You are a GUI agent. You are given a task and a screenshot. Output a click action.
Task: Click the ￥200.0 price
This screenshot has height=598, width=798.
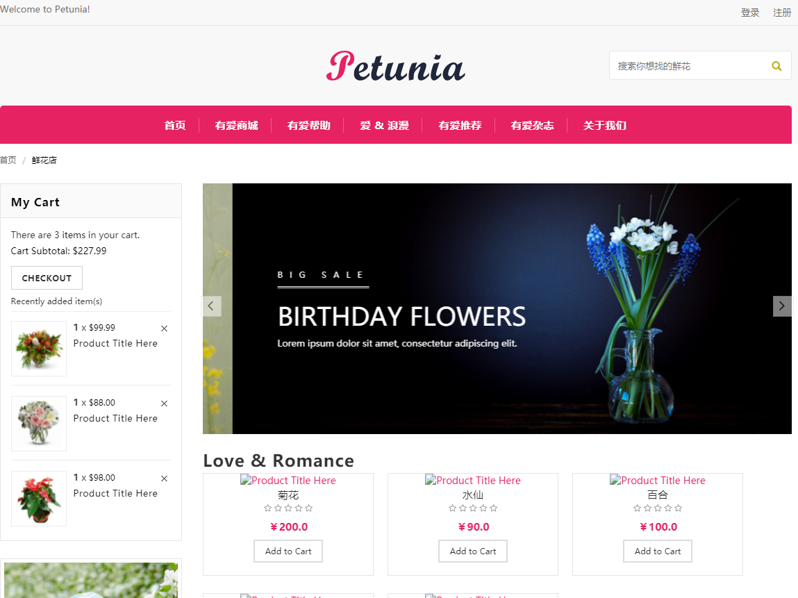288,526
